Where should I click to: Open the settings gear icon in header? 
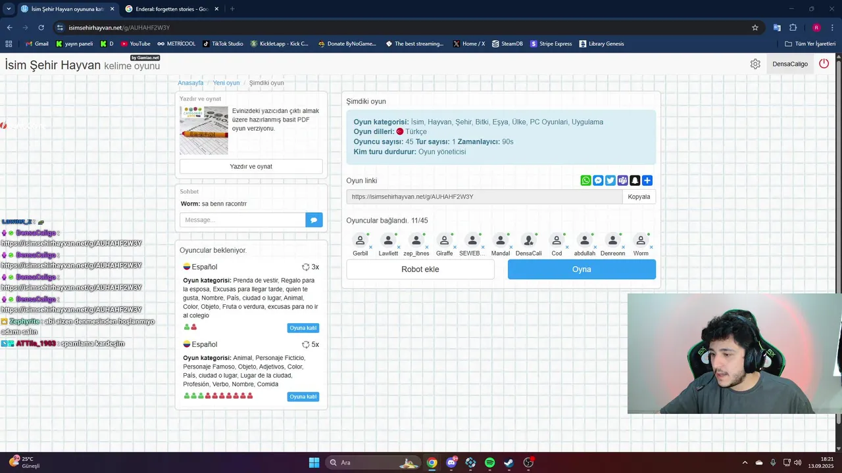(755, 64)
